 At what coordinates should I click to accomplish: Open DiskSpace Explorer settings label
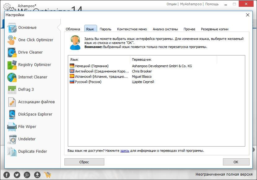pos(35,114)
